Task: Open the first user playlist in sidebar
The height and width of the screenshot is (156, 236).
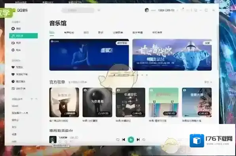Action: click(15, 106)
